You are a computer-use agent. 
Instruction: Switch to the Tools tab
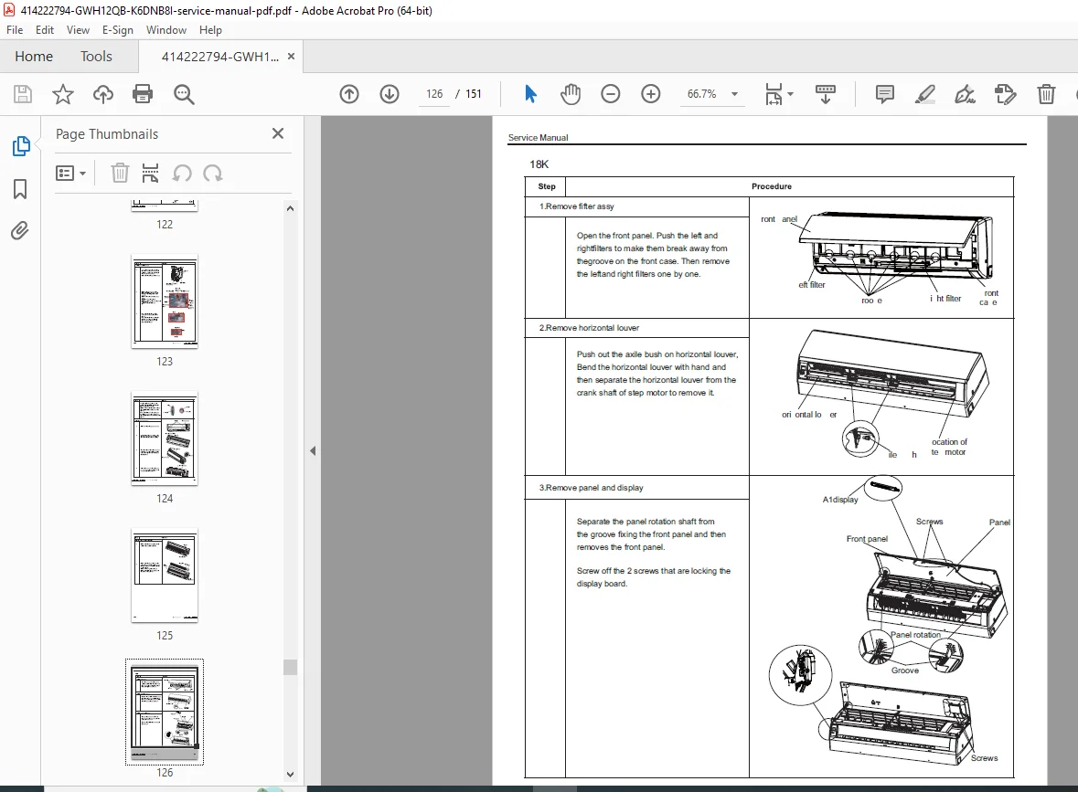tap(96, 57)
